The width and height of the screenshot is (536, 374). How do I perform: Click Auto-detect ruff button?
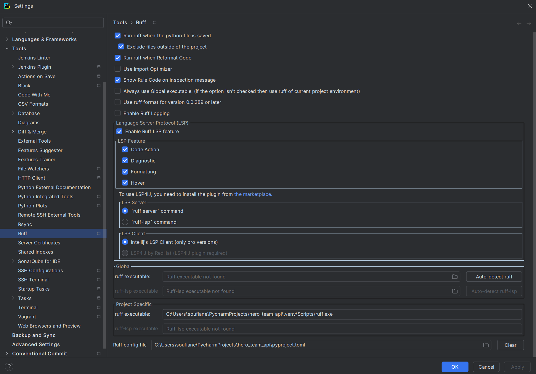coord(494,277)
